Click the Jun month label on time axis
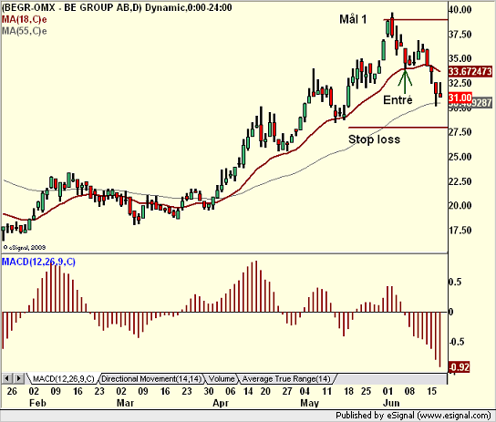Screen dimensions: 496x422 pos(391,403)
